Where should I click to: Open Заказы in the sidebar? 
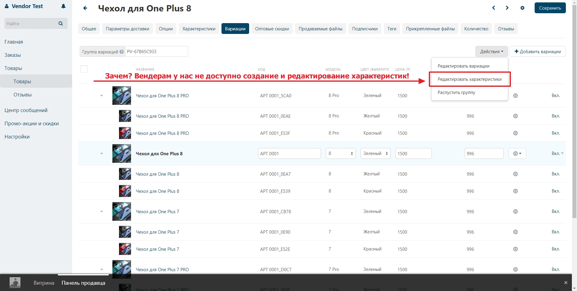13,55
